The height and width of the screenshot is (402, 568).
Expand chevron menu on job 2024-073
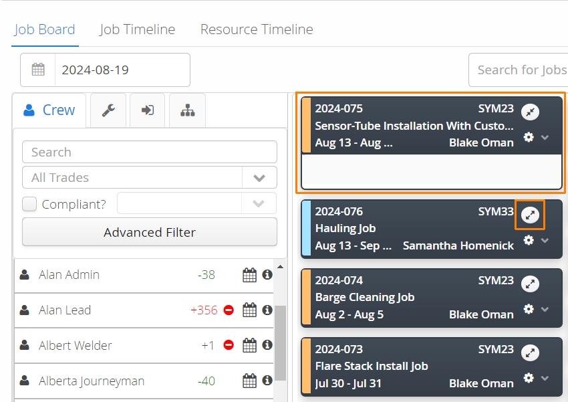[545, 378]
